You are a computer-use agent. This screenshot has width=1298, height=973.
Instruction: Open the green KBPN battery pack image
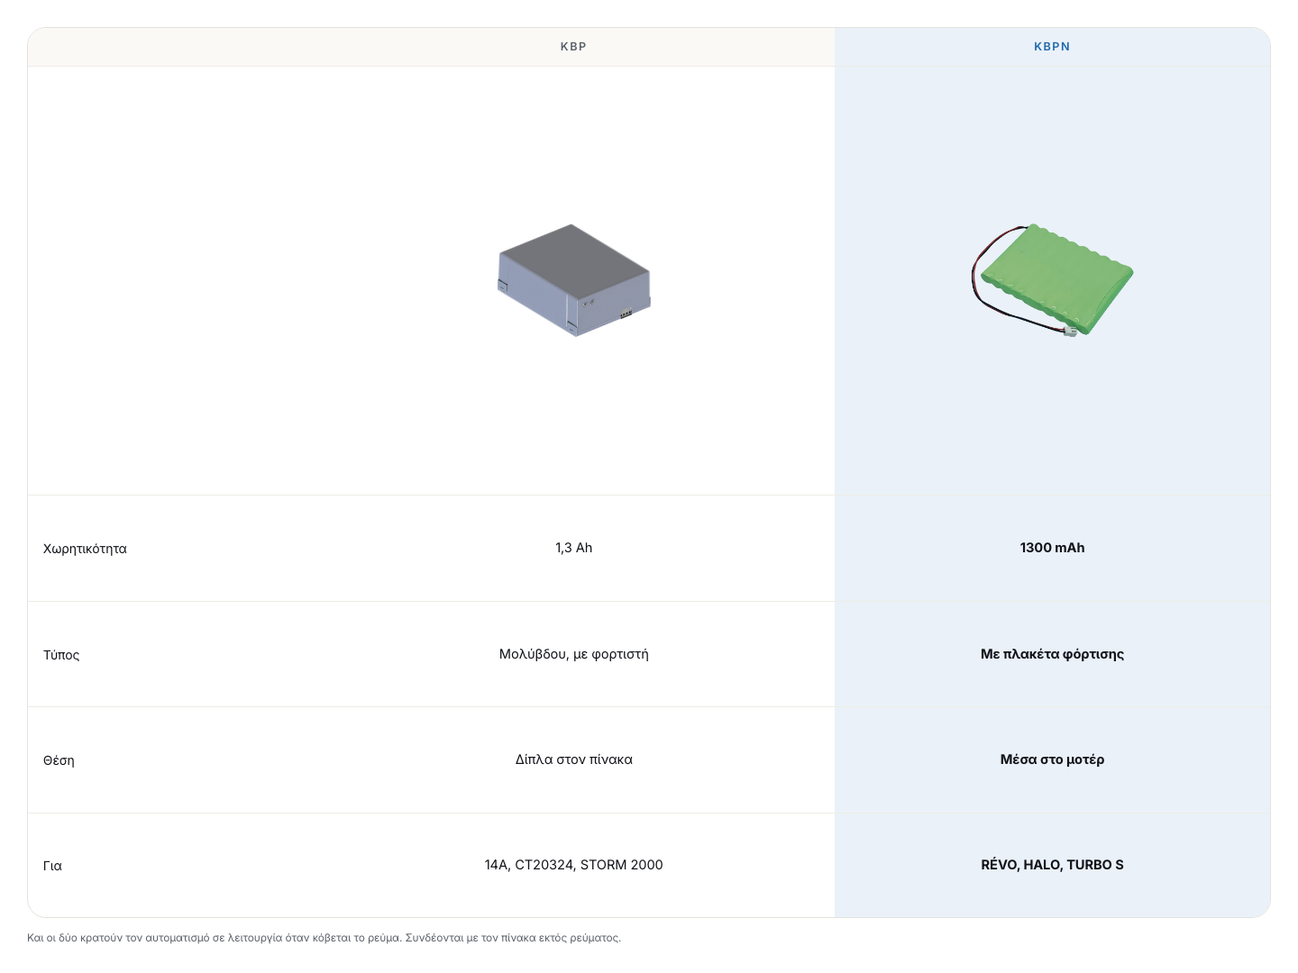pos(1052,280)
